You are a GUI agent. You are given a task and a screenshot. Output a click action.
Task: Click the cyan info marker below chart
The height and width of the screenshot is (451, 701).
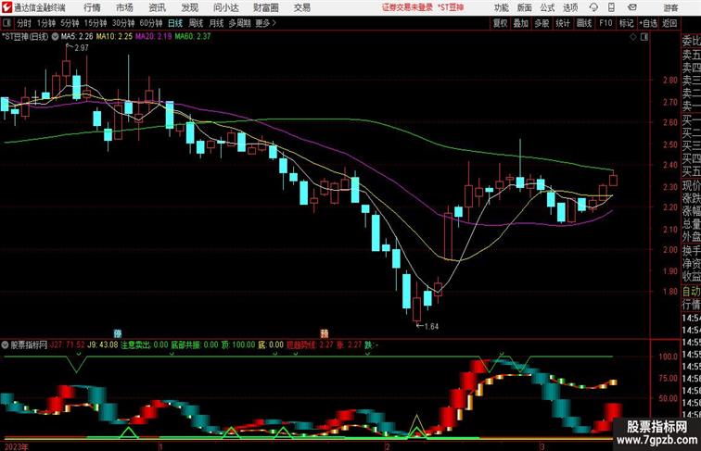coord(118,333)
